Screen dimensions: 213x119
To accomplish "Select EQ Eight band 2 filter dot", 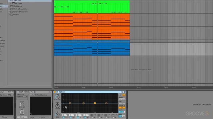I will [x=84, y=103].
